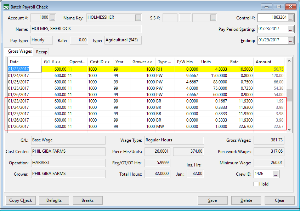This screenshot has width=300, height=211.
Task: Open the Control # lookup ellipsis button
Action: (x=291, y=18)
